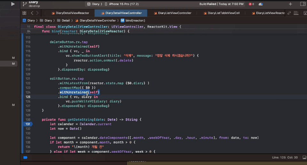Add an editor on the right

[305, 13]
